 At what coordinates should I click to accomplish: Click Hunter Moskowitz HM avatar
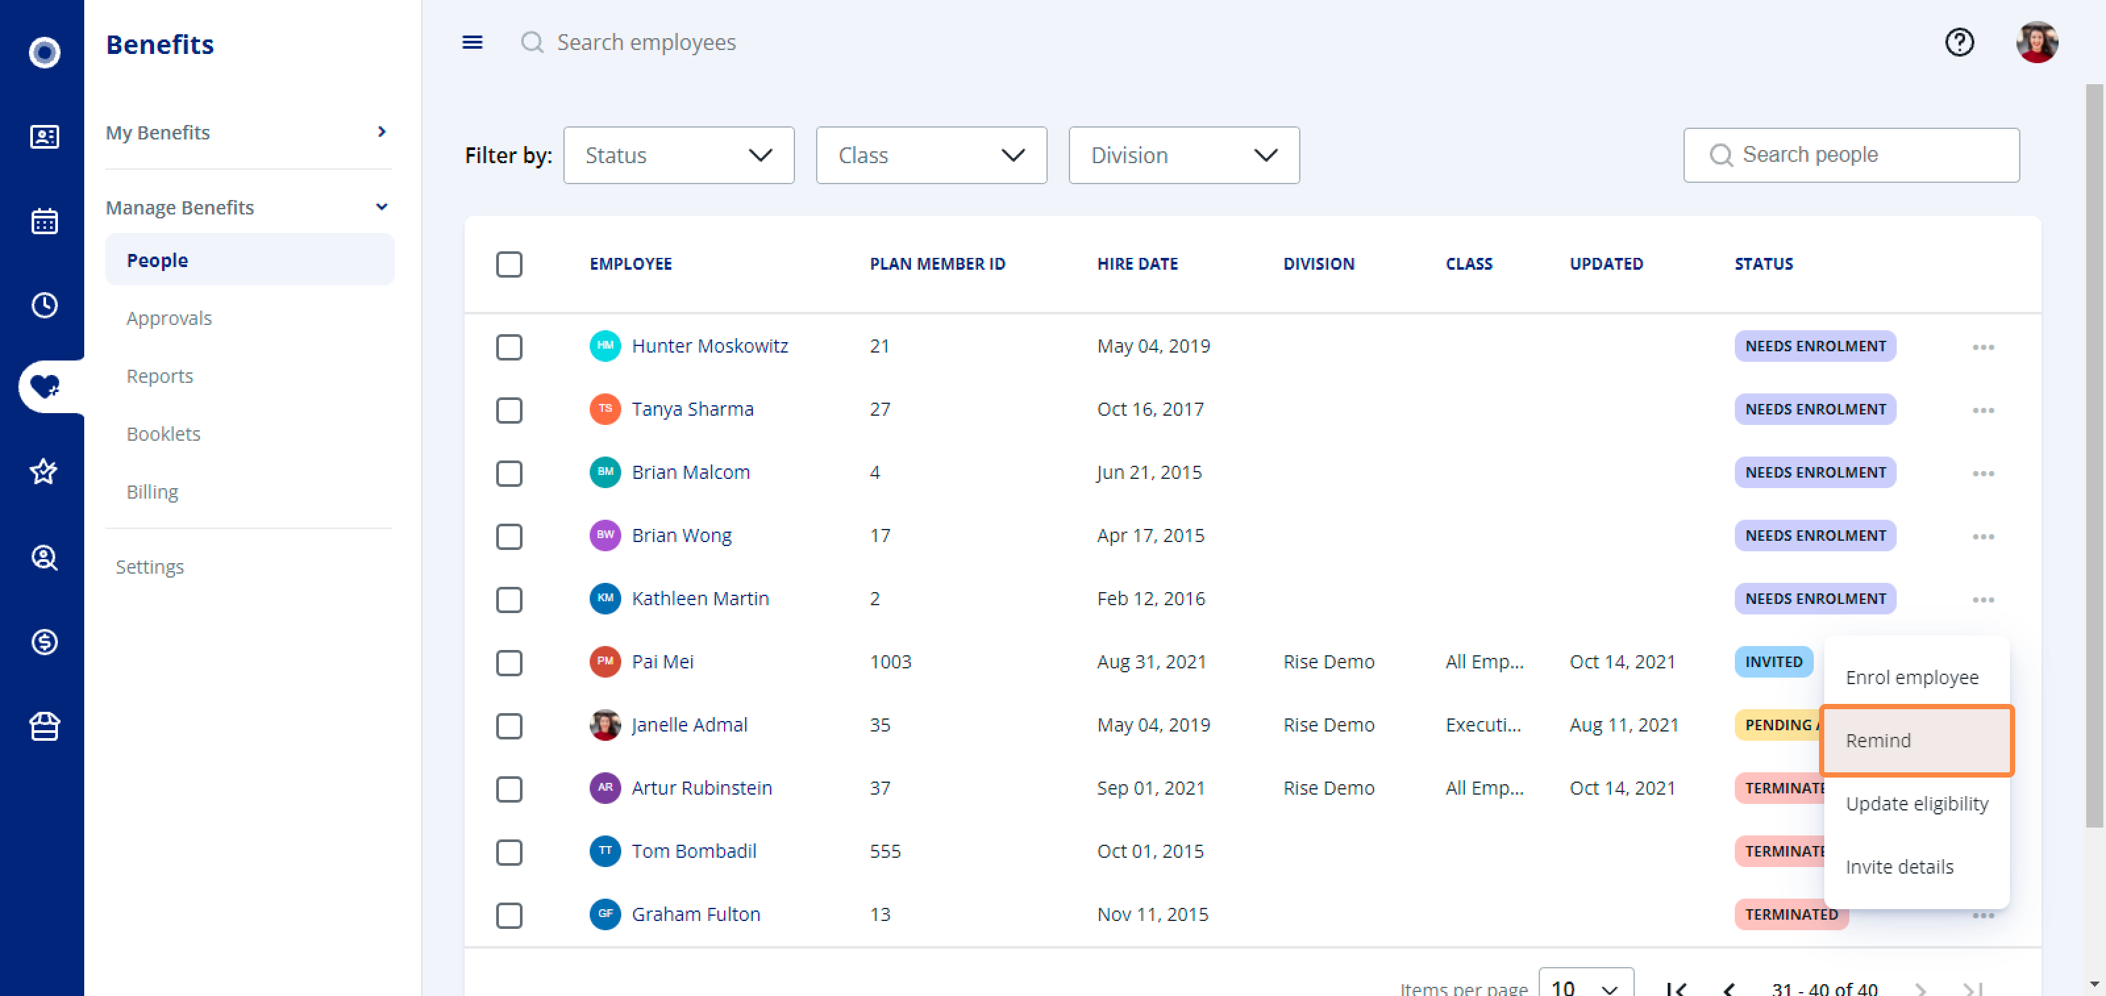pos(605,345)
